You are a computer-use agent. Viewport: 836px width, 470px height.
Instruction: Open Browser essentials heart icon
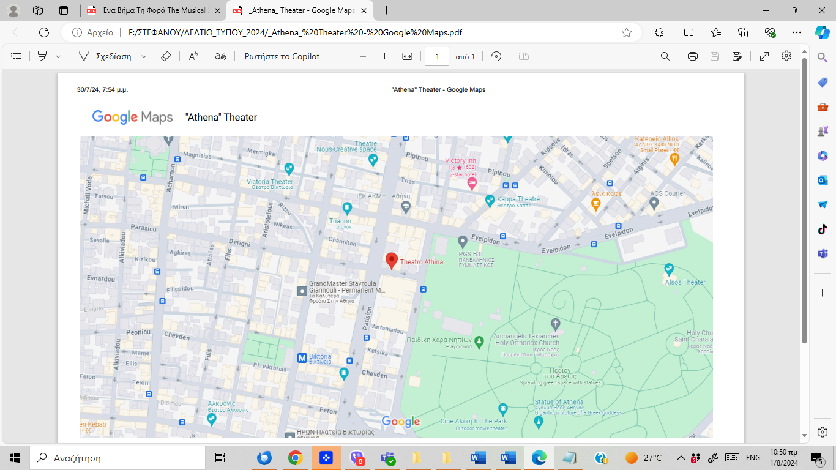pos(770,32)
